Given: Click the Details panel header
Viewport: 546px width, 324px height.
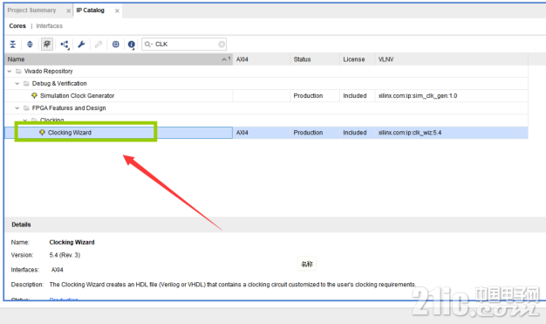Looking at the screenshot, I should [x=275, y=224].
